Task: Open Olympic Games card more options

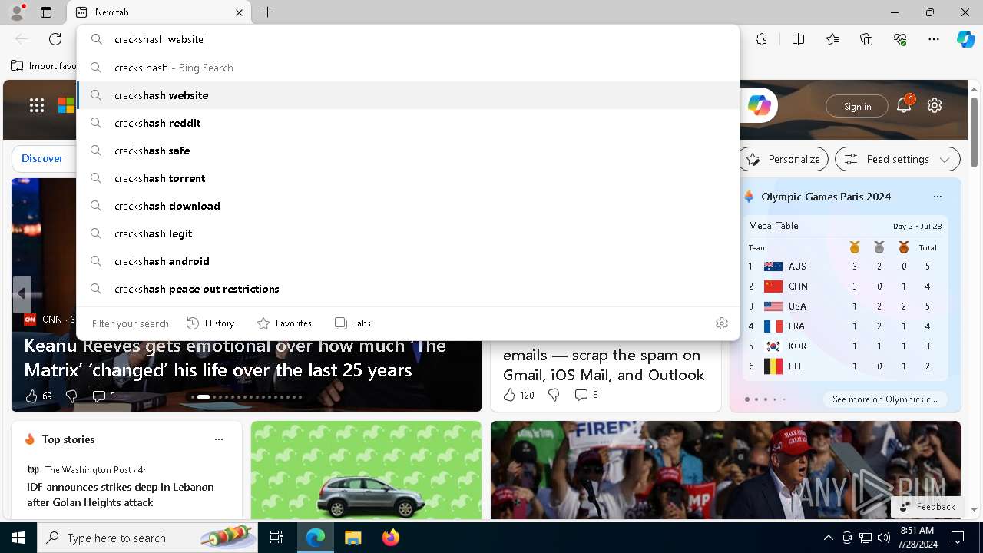Action: click(x=937, y=197)
